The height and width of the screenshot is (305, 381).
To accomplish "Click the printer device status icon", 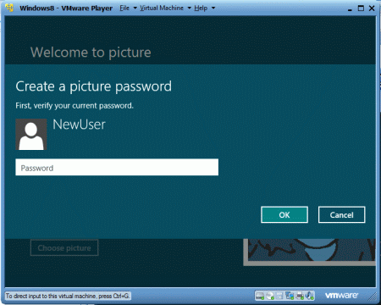I will [300, 296].
